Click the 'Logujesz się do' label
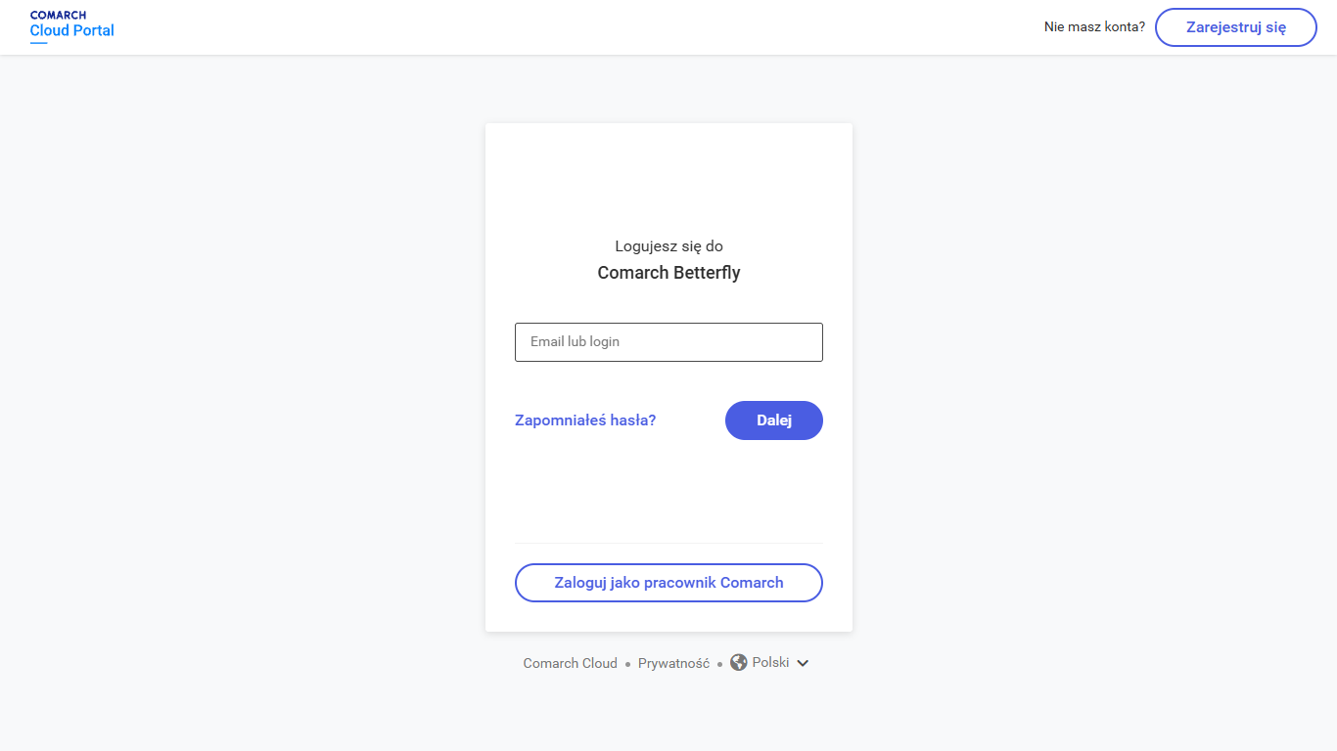Screen dimensions: 1337x751 coord(668,246)
